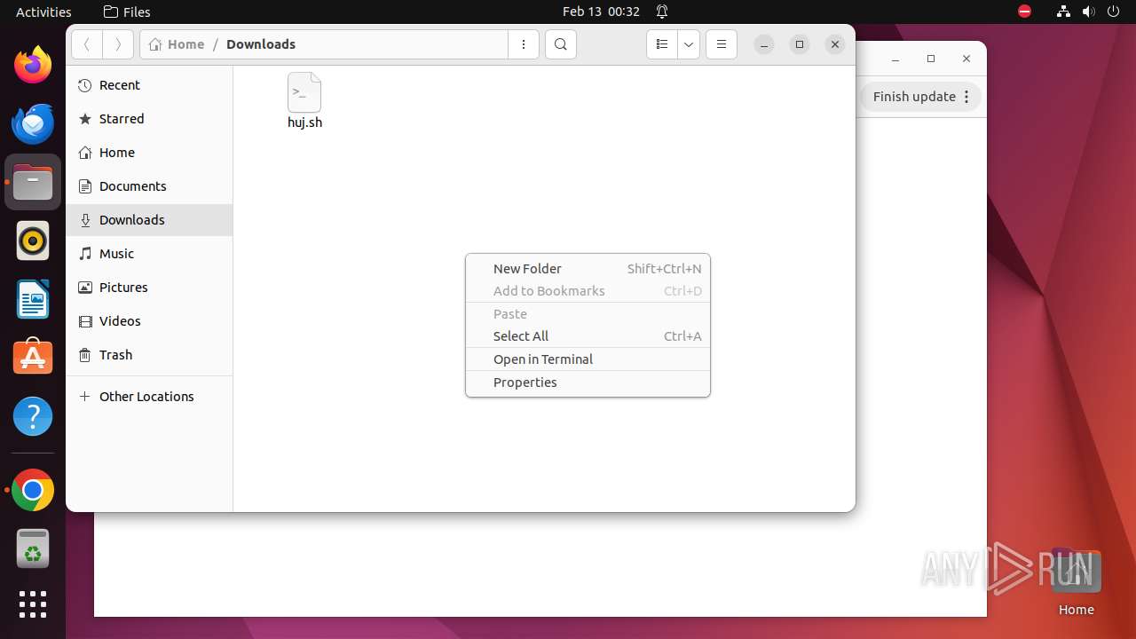Viewport: 1136px width, 639px height.
Task: Go to Home in the sidebar
Action: click(x=149, y=153)
